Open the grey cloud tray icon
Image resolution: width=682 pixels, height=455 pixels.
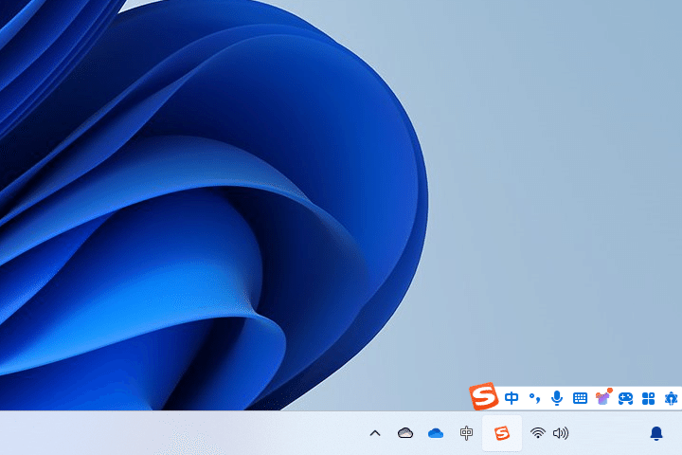405,433
